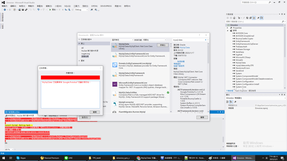Screen dimensions: 287x161
Task: Click the Find in Files toolbar icon
Action: (92, 10)
